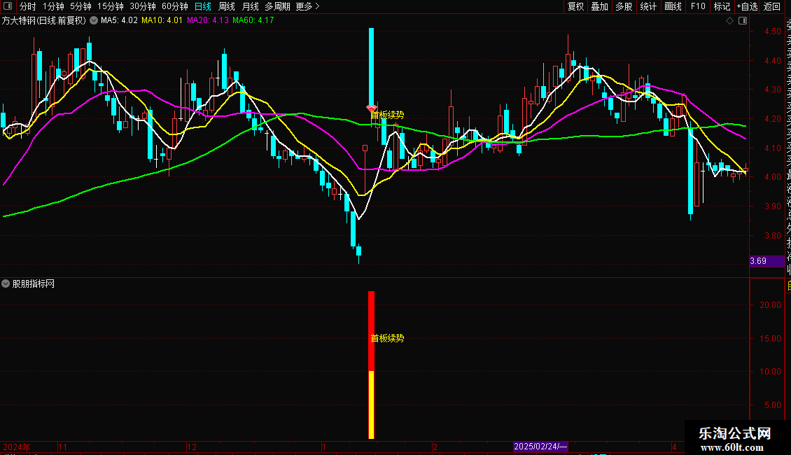Expand the 更多 periods menu
The height and width of the screenshot is (455, 791).
307,6
